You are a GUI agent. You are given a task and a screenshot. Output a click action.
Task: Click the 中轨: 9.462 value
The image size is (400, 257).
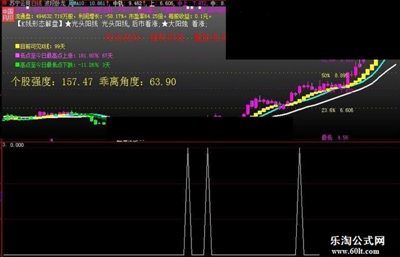127,3
